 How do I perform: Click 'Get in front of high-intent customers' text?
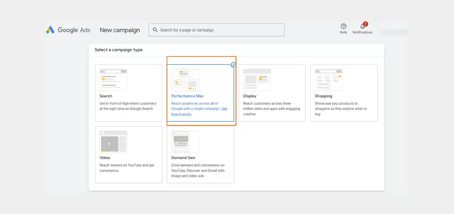(128, 106)
